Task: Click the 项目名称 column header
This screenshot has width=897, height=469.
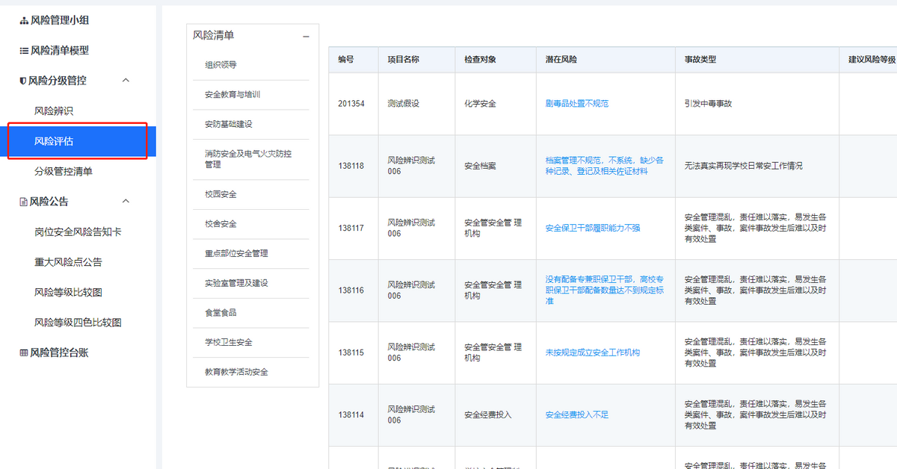Action: 403,60
